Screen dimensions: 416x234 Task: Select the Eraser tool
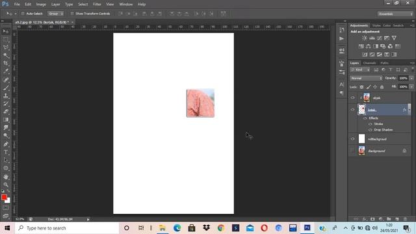[x=6, y=112]
